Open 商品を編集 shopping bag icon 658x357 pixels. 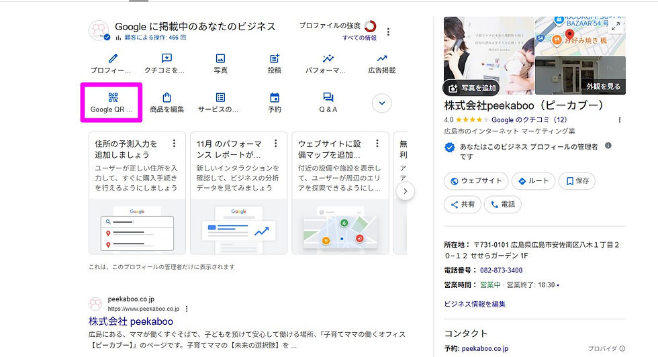pyautogui.click(x=167, y=97)
